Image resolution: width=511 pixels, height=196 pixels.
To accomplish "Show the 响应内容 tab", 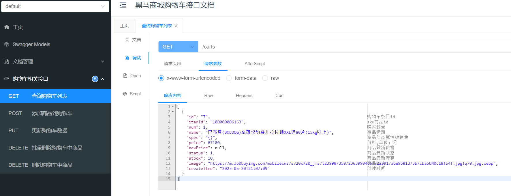I will pyautogui.click(x=172, y=96).
